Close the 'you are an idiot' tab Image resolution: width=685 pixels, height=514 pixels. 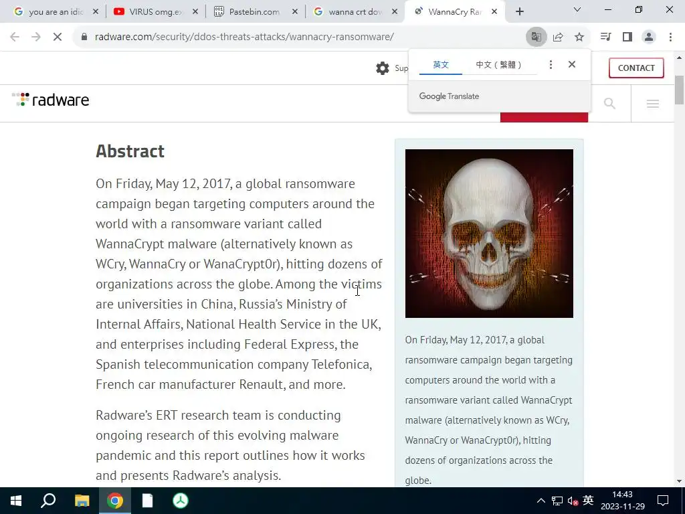(96, 12)
